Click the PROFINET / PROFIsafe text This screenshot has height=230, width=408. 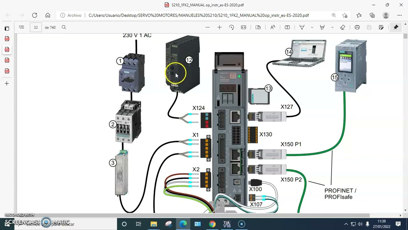tap(340, 194)
